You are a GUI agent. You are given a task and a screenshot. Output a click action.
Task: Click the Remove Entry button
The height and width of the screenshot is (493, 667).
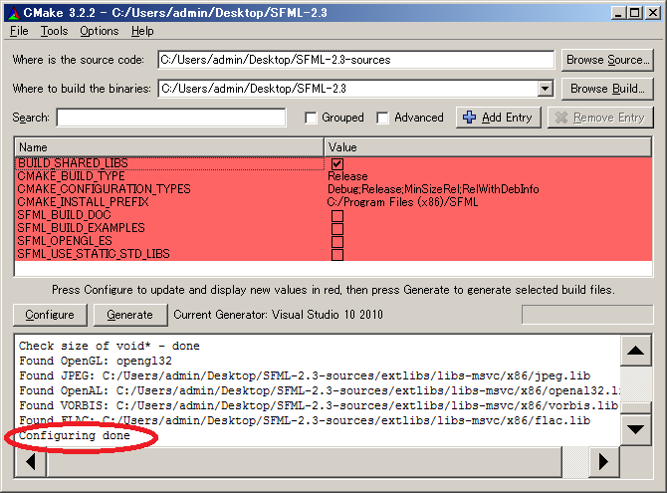600,118
